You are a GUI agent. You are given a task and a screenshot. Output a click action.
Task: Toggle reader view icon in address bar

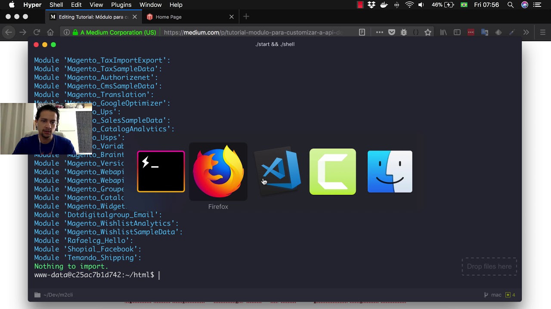(x=362, y=32)
